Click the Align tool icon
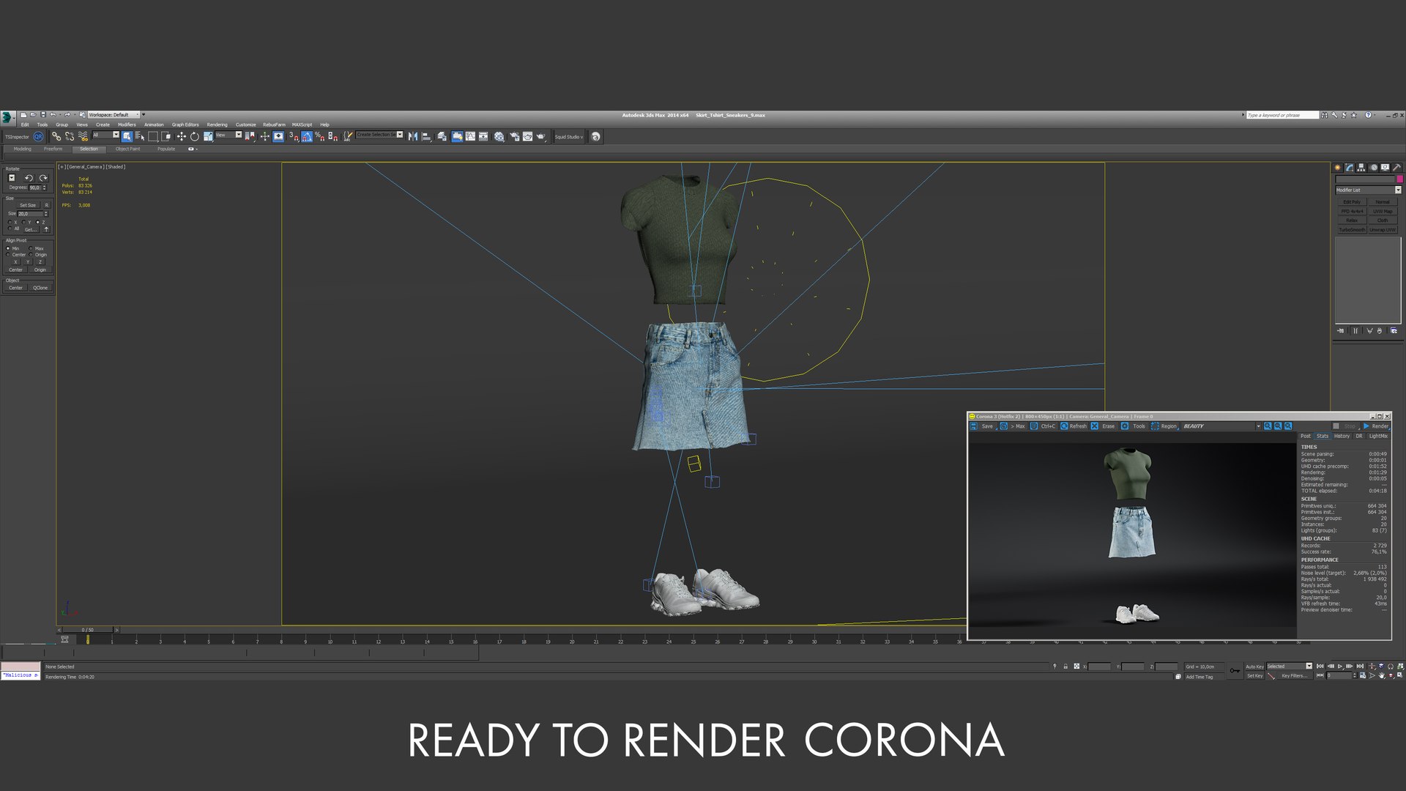Image resolution: width=1406 pixels, height=791 pixels. coord(426,137)
